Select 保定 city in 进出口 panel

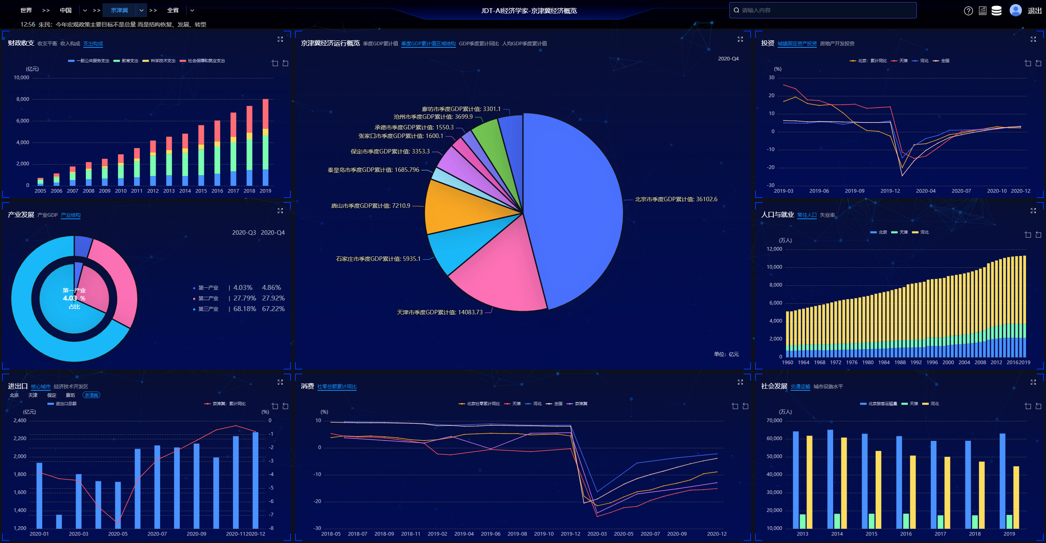click(52, 395)
